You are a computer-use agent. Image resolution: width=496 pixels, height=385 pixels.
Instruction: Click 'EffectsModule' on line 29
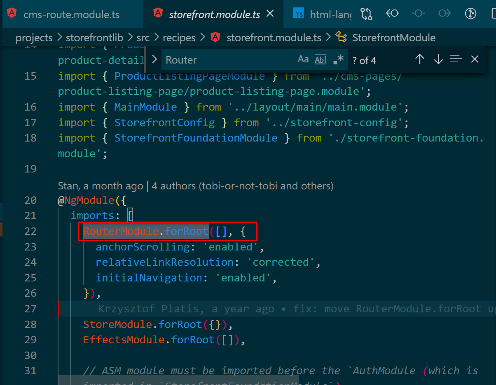pos(124,340)
